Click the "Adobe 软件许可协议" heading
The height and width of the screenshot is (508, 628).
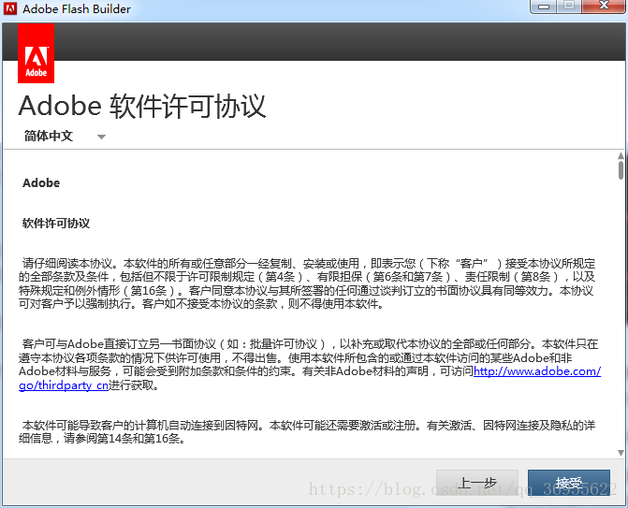point(142,106)
